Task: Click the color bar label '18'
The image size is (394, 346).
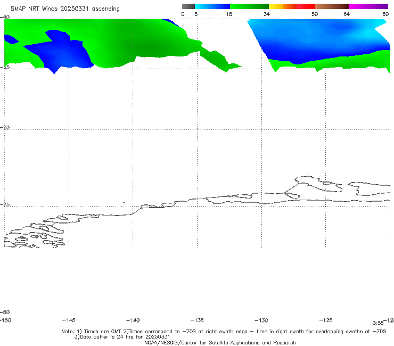Action: [x=229, y=14]
